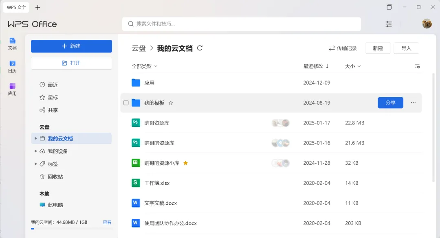This screenshot has width=440, height=238.
Task: Open the 日历 calendar sidebar icon
Action: [12, 66]
